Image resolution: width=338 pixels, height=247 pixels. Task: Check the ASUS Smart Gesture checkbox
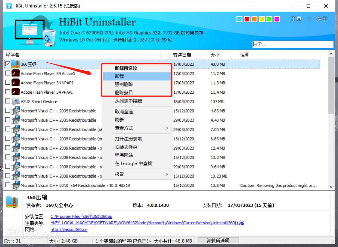pyautogui.click(x=7, y=101)
